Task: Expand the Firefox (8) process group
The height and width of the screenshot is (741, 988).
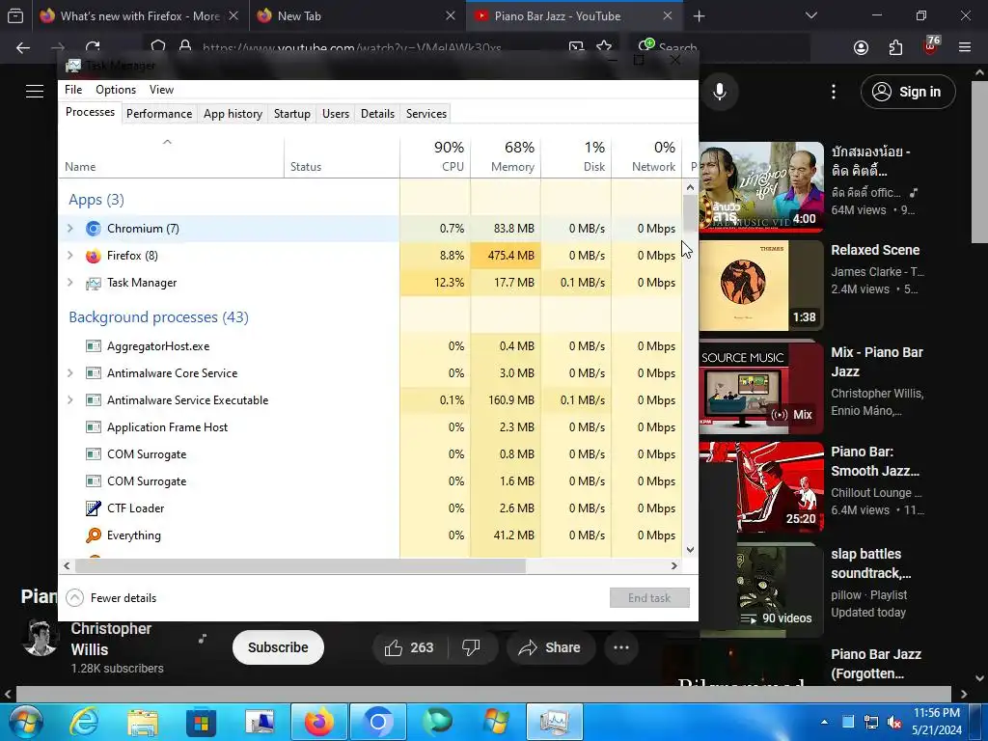Action: pos(69,256)
